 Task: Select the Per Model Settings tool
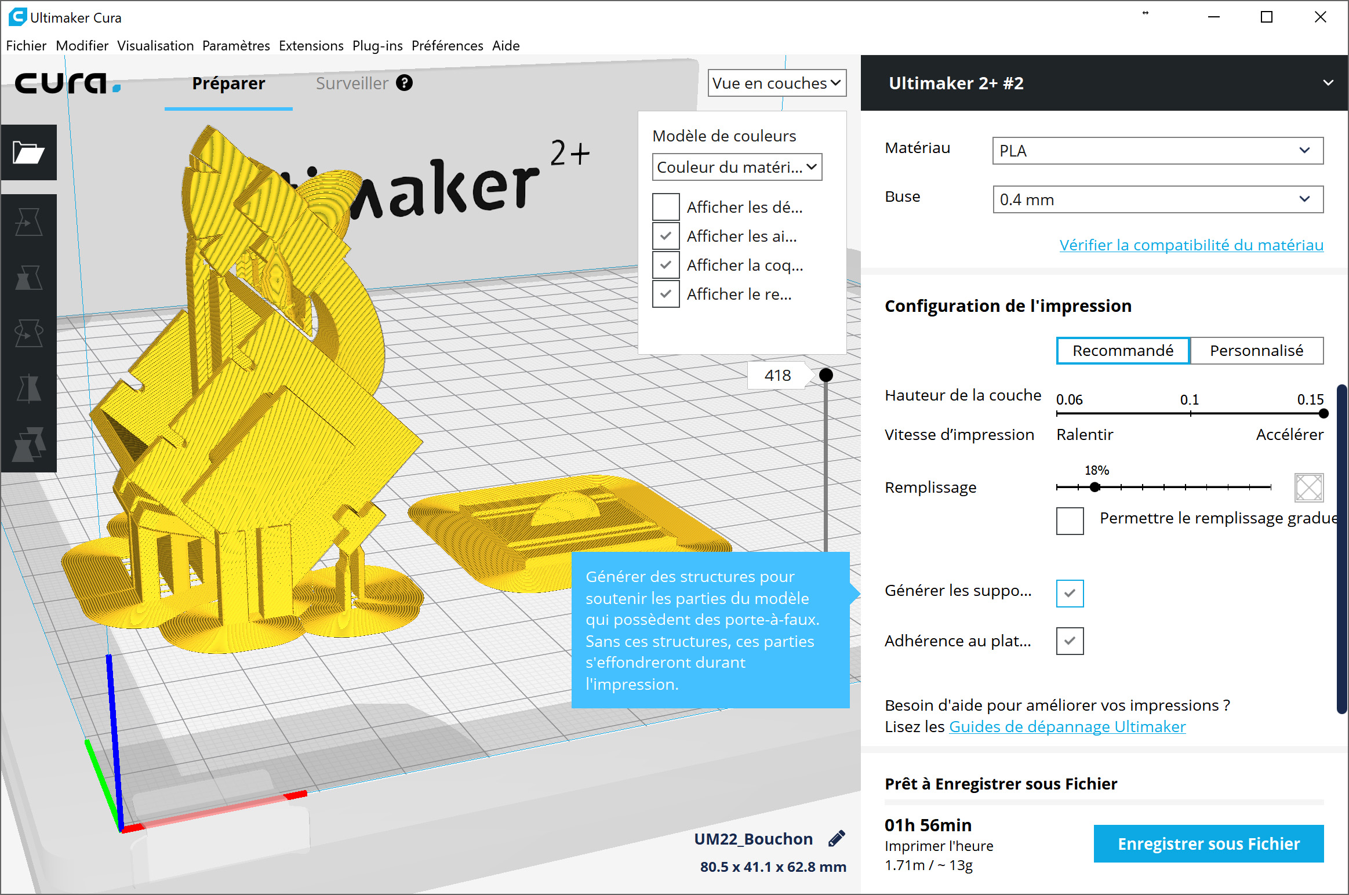(28, 445)
